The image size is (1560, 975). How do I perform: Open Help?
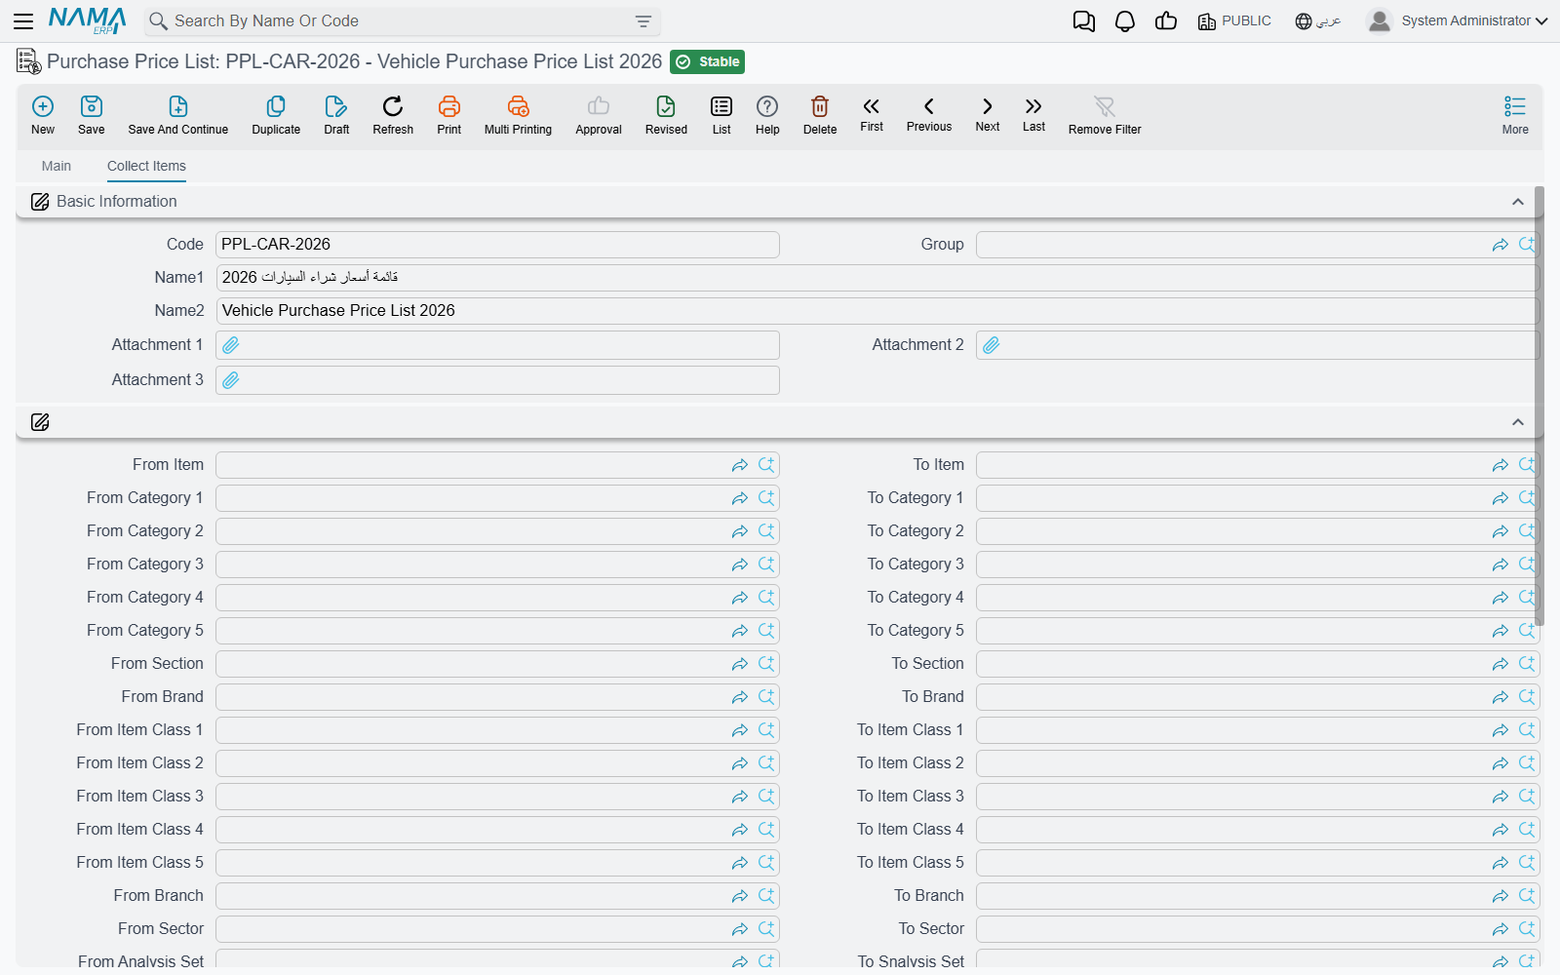point(767,115)
